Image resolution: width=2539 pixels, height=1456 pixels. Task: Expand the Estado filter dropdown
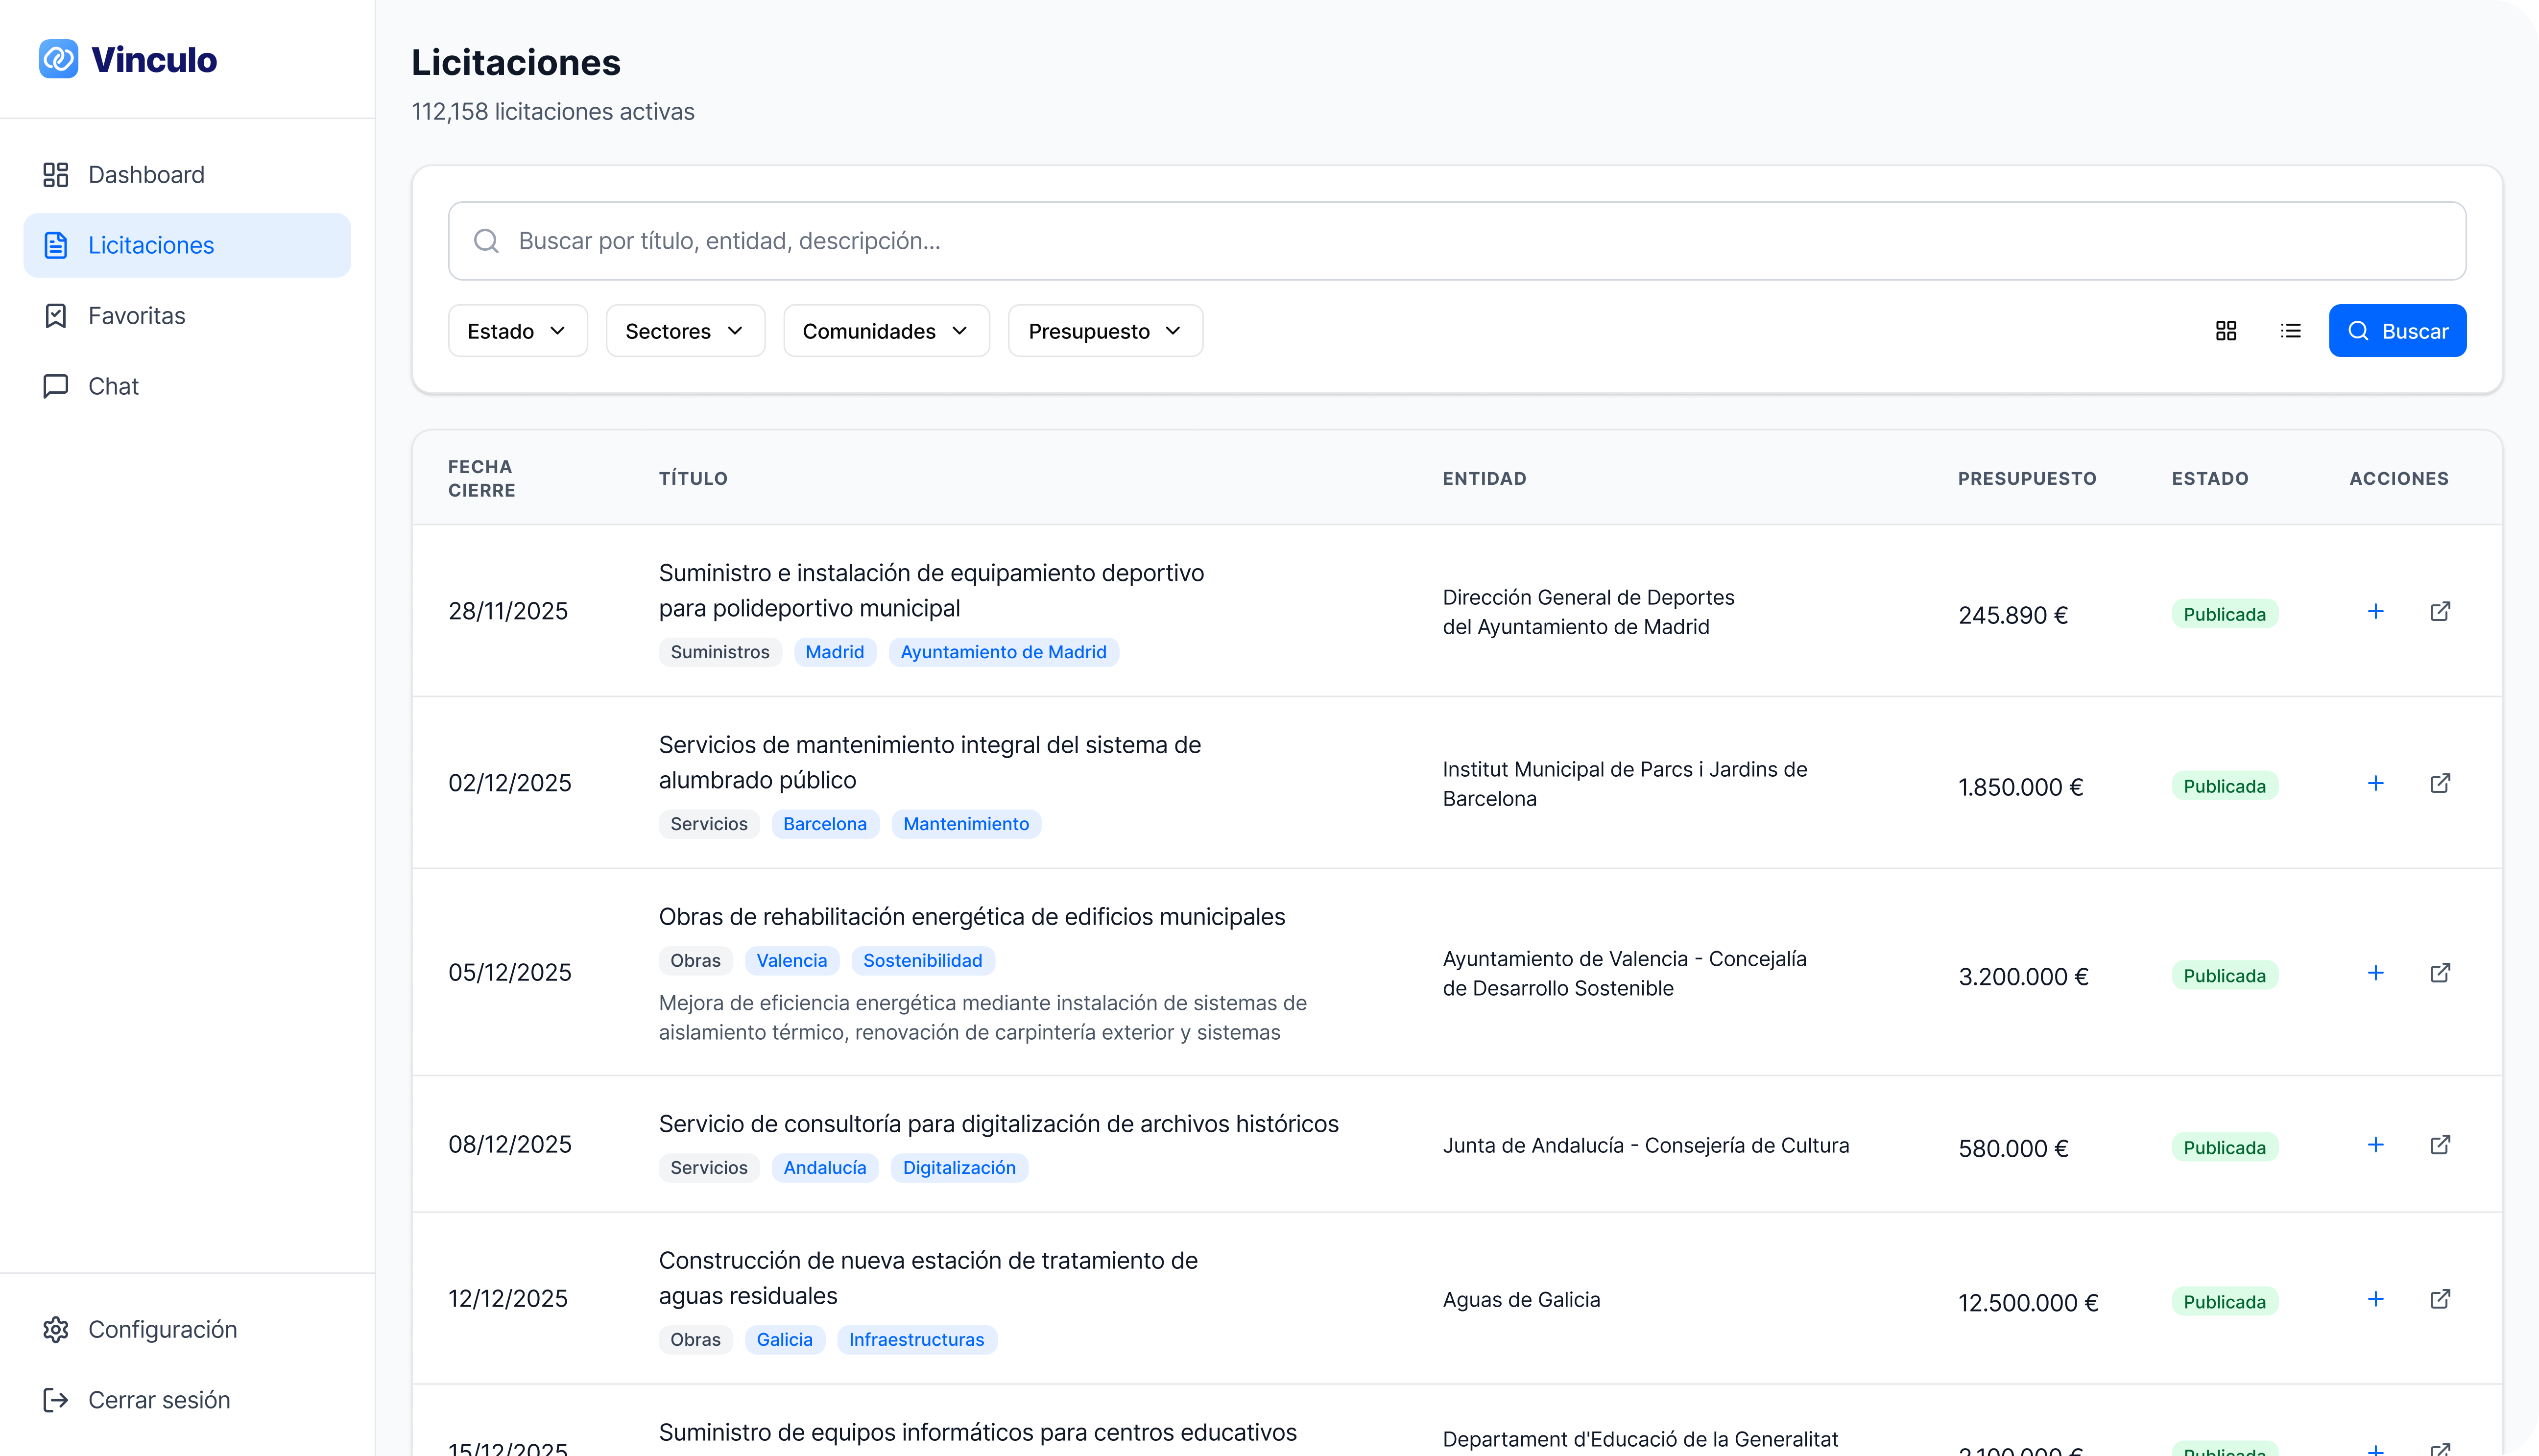click(517, 331)
